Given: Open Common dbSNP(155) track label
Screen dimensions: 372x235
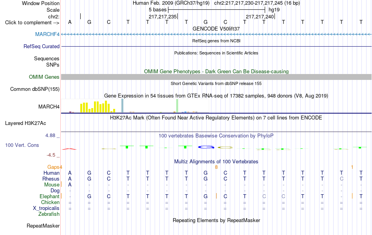Looking at the screenshot, I should tap(34, 89).
